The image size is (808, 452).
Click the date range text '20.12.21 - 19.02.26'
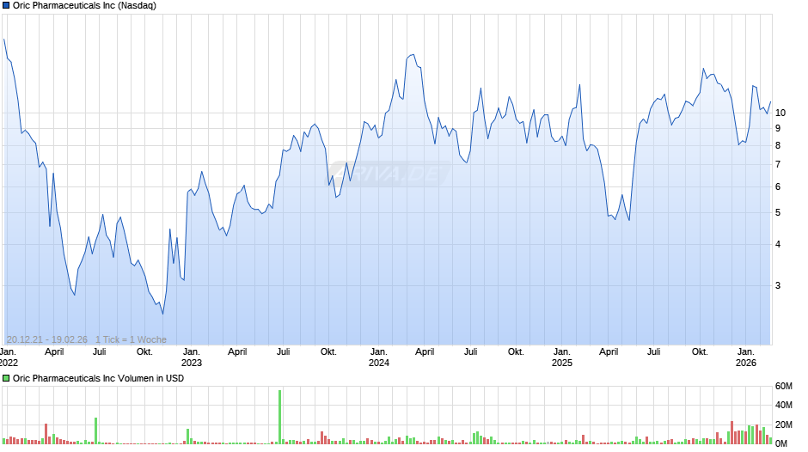[47, 339]
